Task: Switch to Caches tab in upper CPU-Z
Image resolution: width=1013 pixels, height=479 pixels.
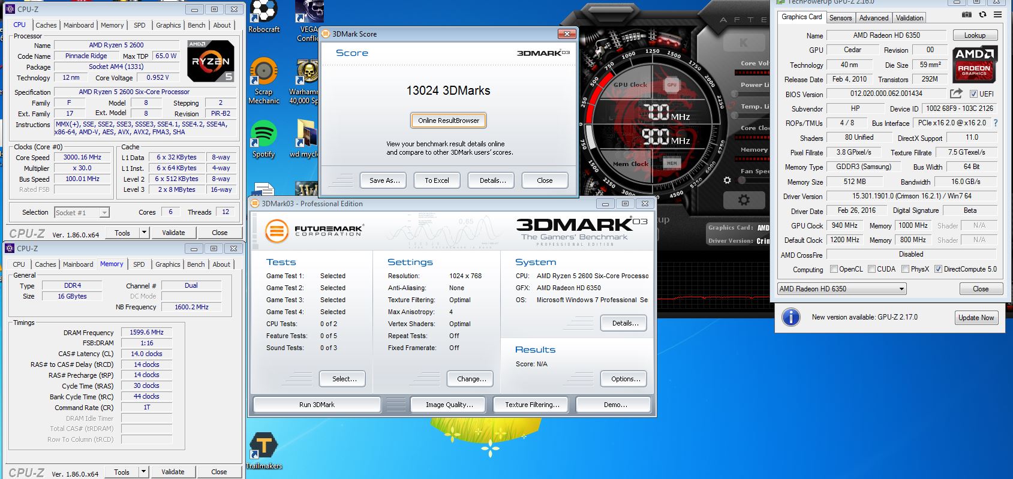Action: tap(46, 25)
